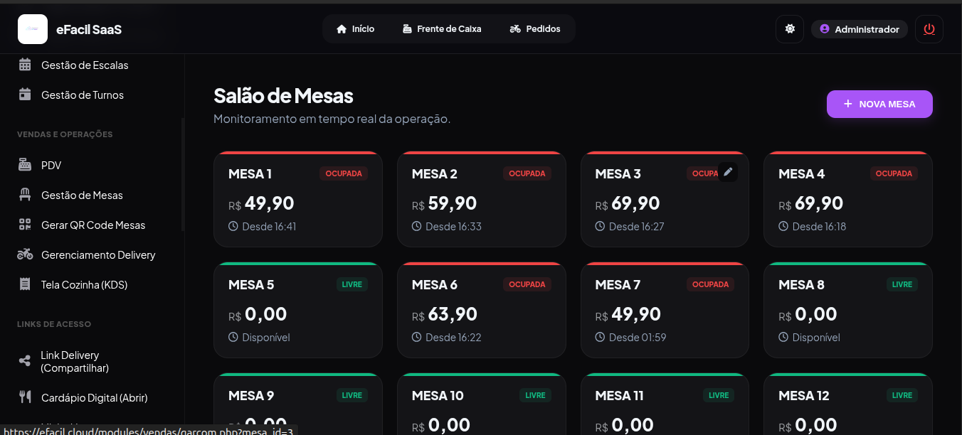962x435 pixels.
Task: Open the Mesa 1 occupied table card
Action: [x=297, y=206]
